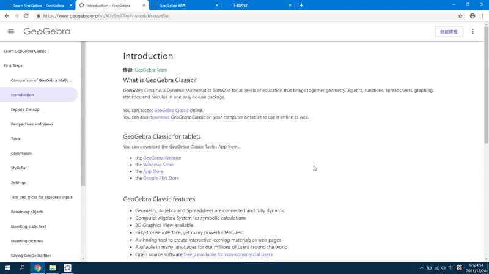Click the sidebar vertical scrollbar
Screen dimensions: 489x274
tap(83, 114)
